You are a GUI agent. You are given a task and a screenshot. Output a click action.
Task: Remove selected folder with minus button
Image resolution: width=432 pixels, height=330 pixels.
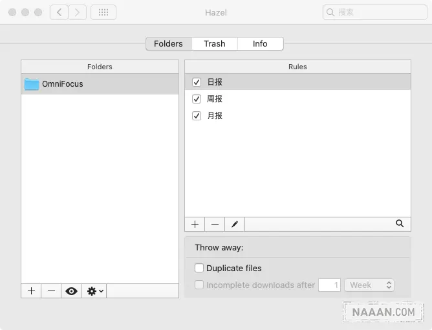click(51, 291)
